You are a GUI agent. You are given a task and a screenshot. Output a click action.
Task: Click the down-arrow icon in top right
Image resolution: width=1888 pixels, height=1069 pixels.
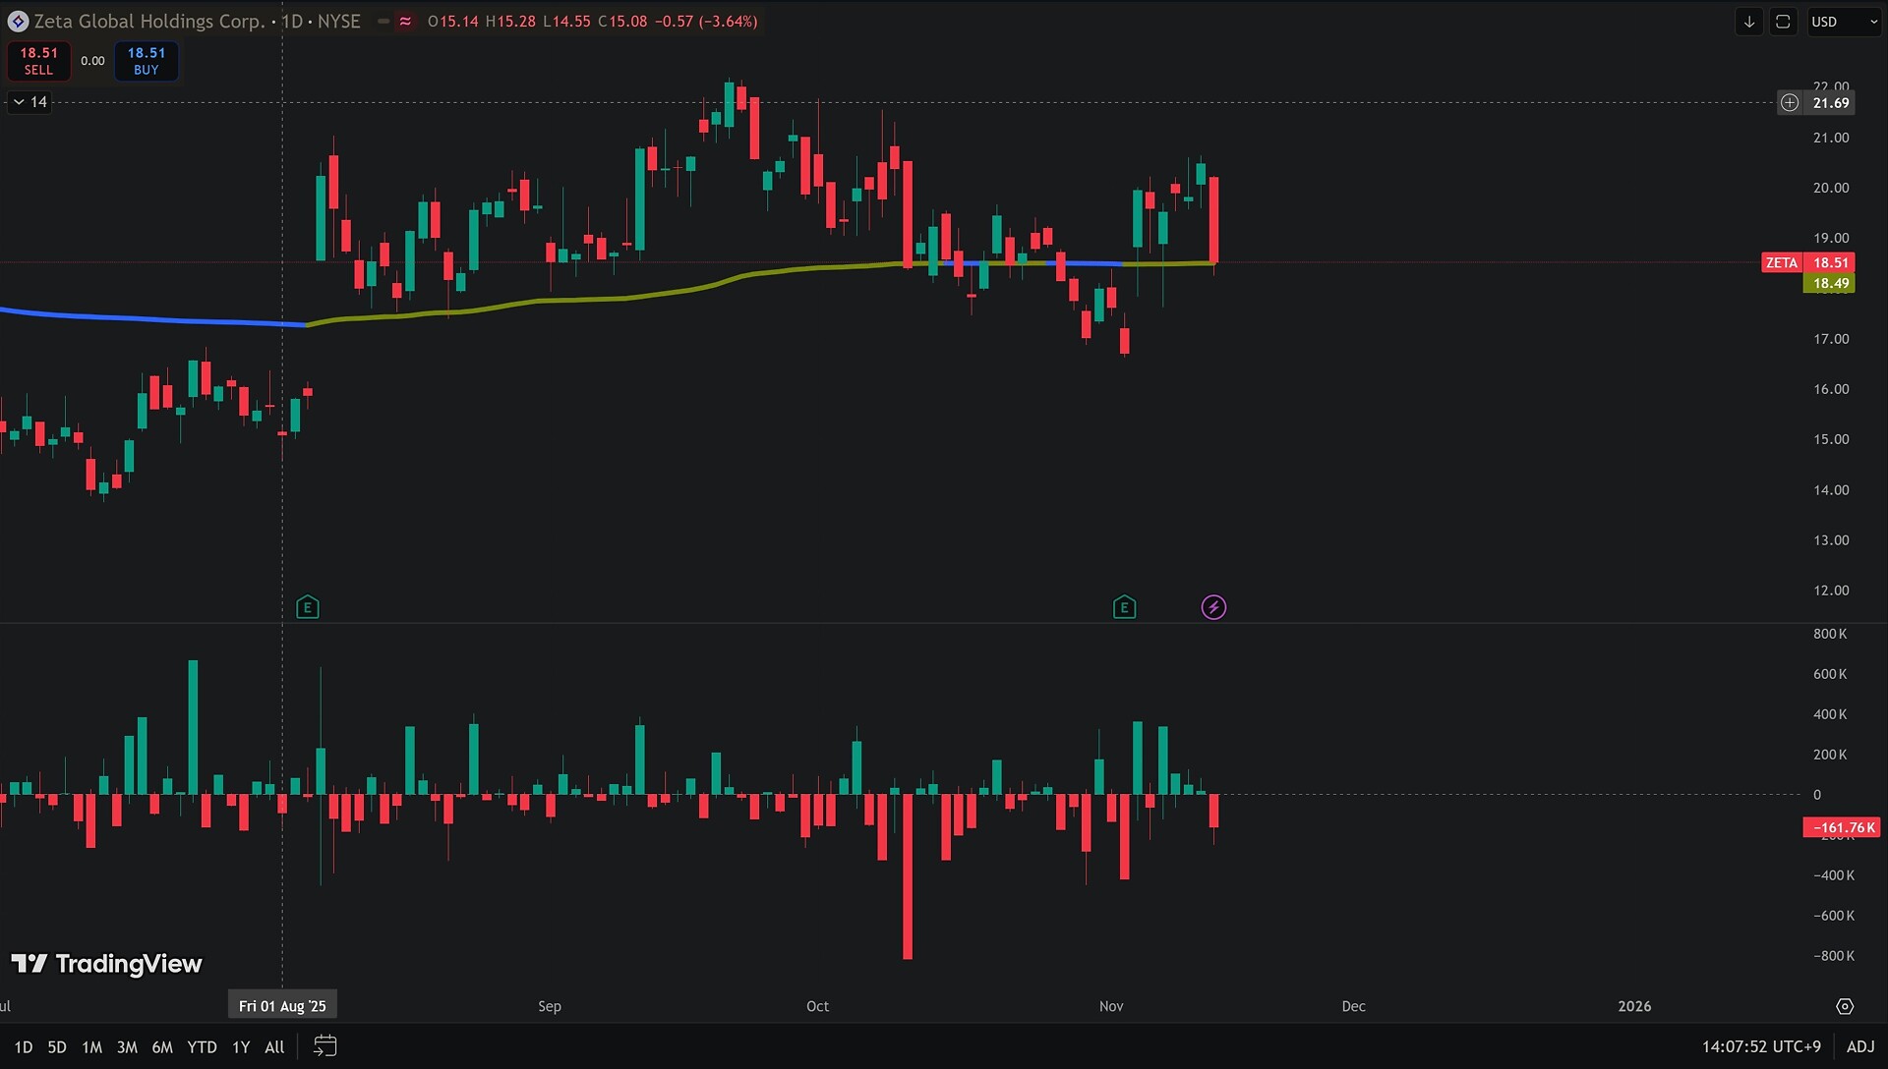[x=1748, y=22]
